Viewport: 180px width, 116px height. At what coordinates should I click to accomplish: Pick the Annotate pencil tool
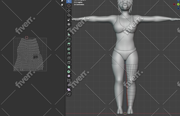(x=69, y=30)
